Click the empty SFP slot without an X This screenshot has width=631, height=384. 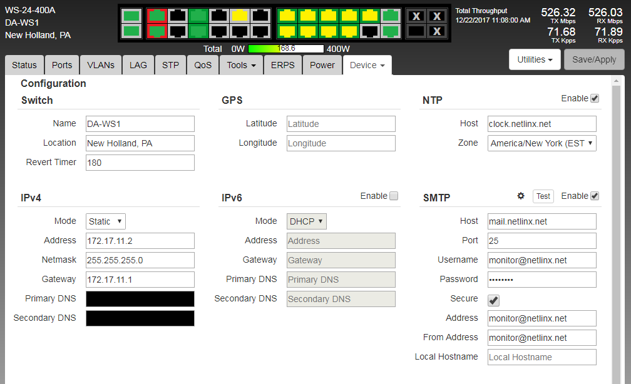click(x=416, y=31)
